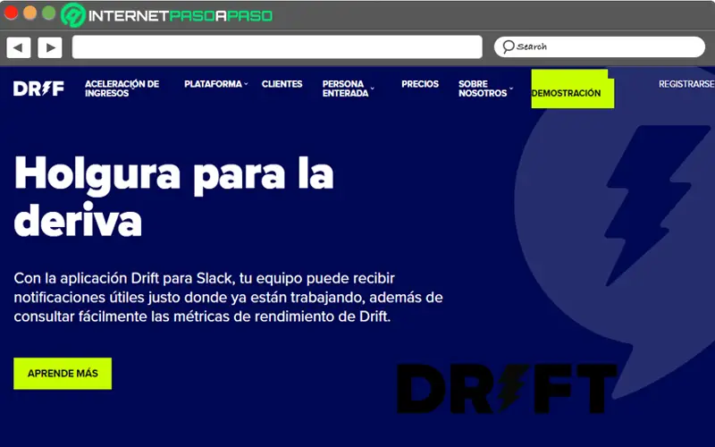
Task: Maximize the window with the green button
Action: tap(49, 13)
